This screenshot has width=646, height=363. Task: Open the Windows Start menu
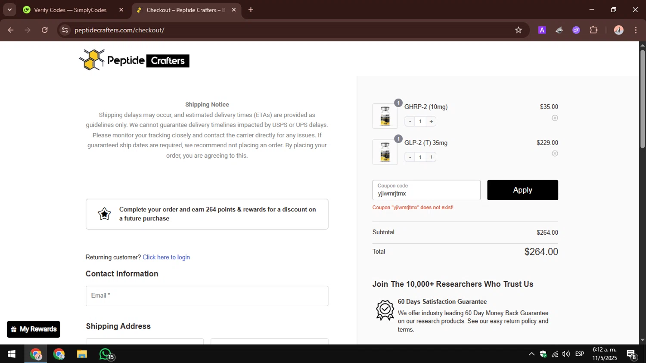(x=12, y=354)
